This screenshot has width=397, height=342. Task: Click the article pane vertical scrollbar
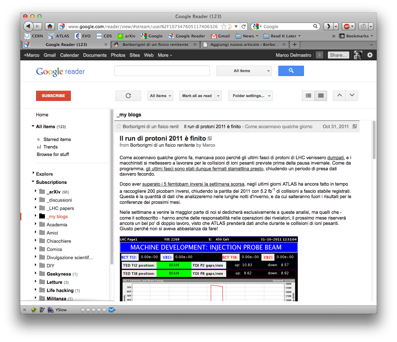coord(374,140)
